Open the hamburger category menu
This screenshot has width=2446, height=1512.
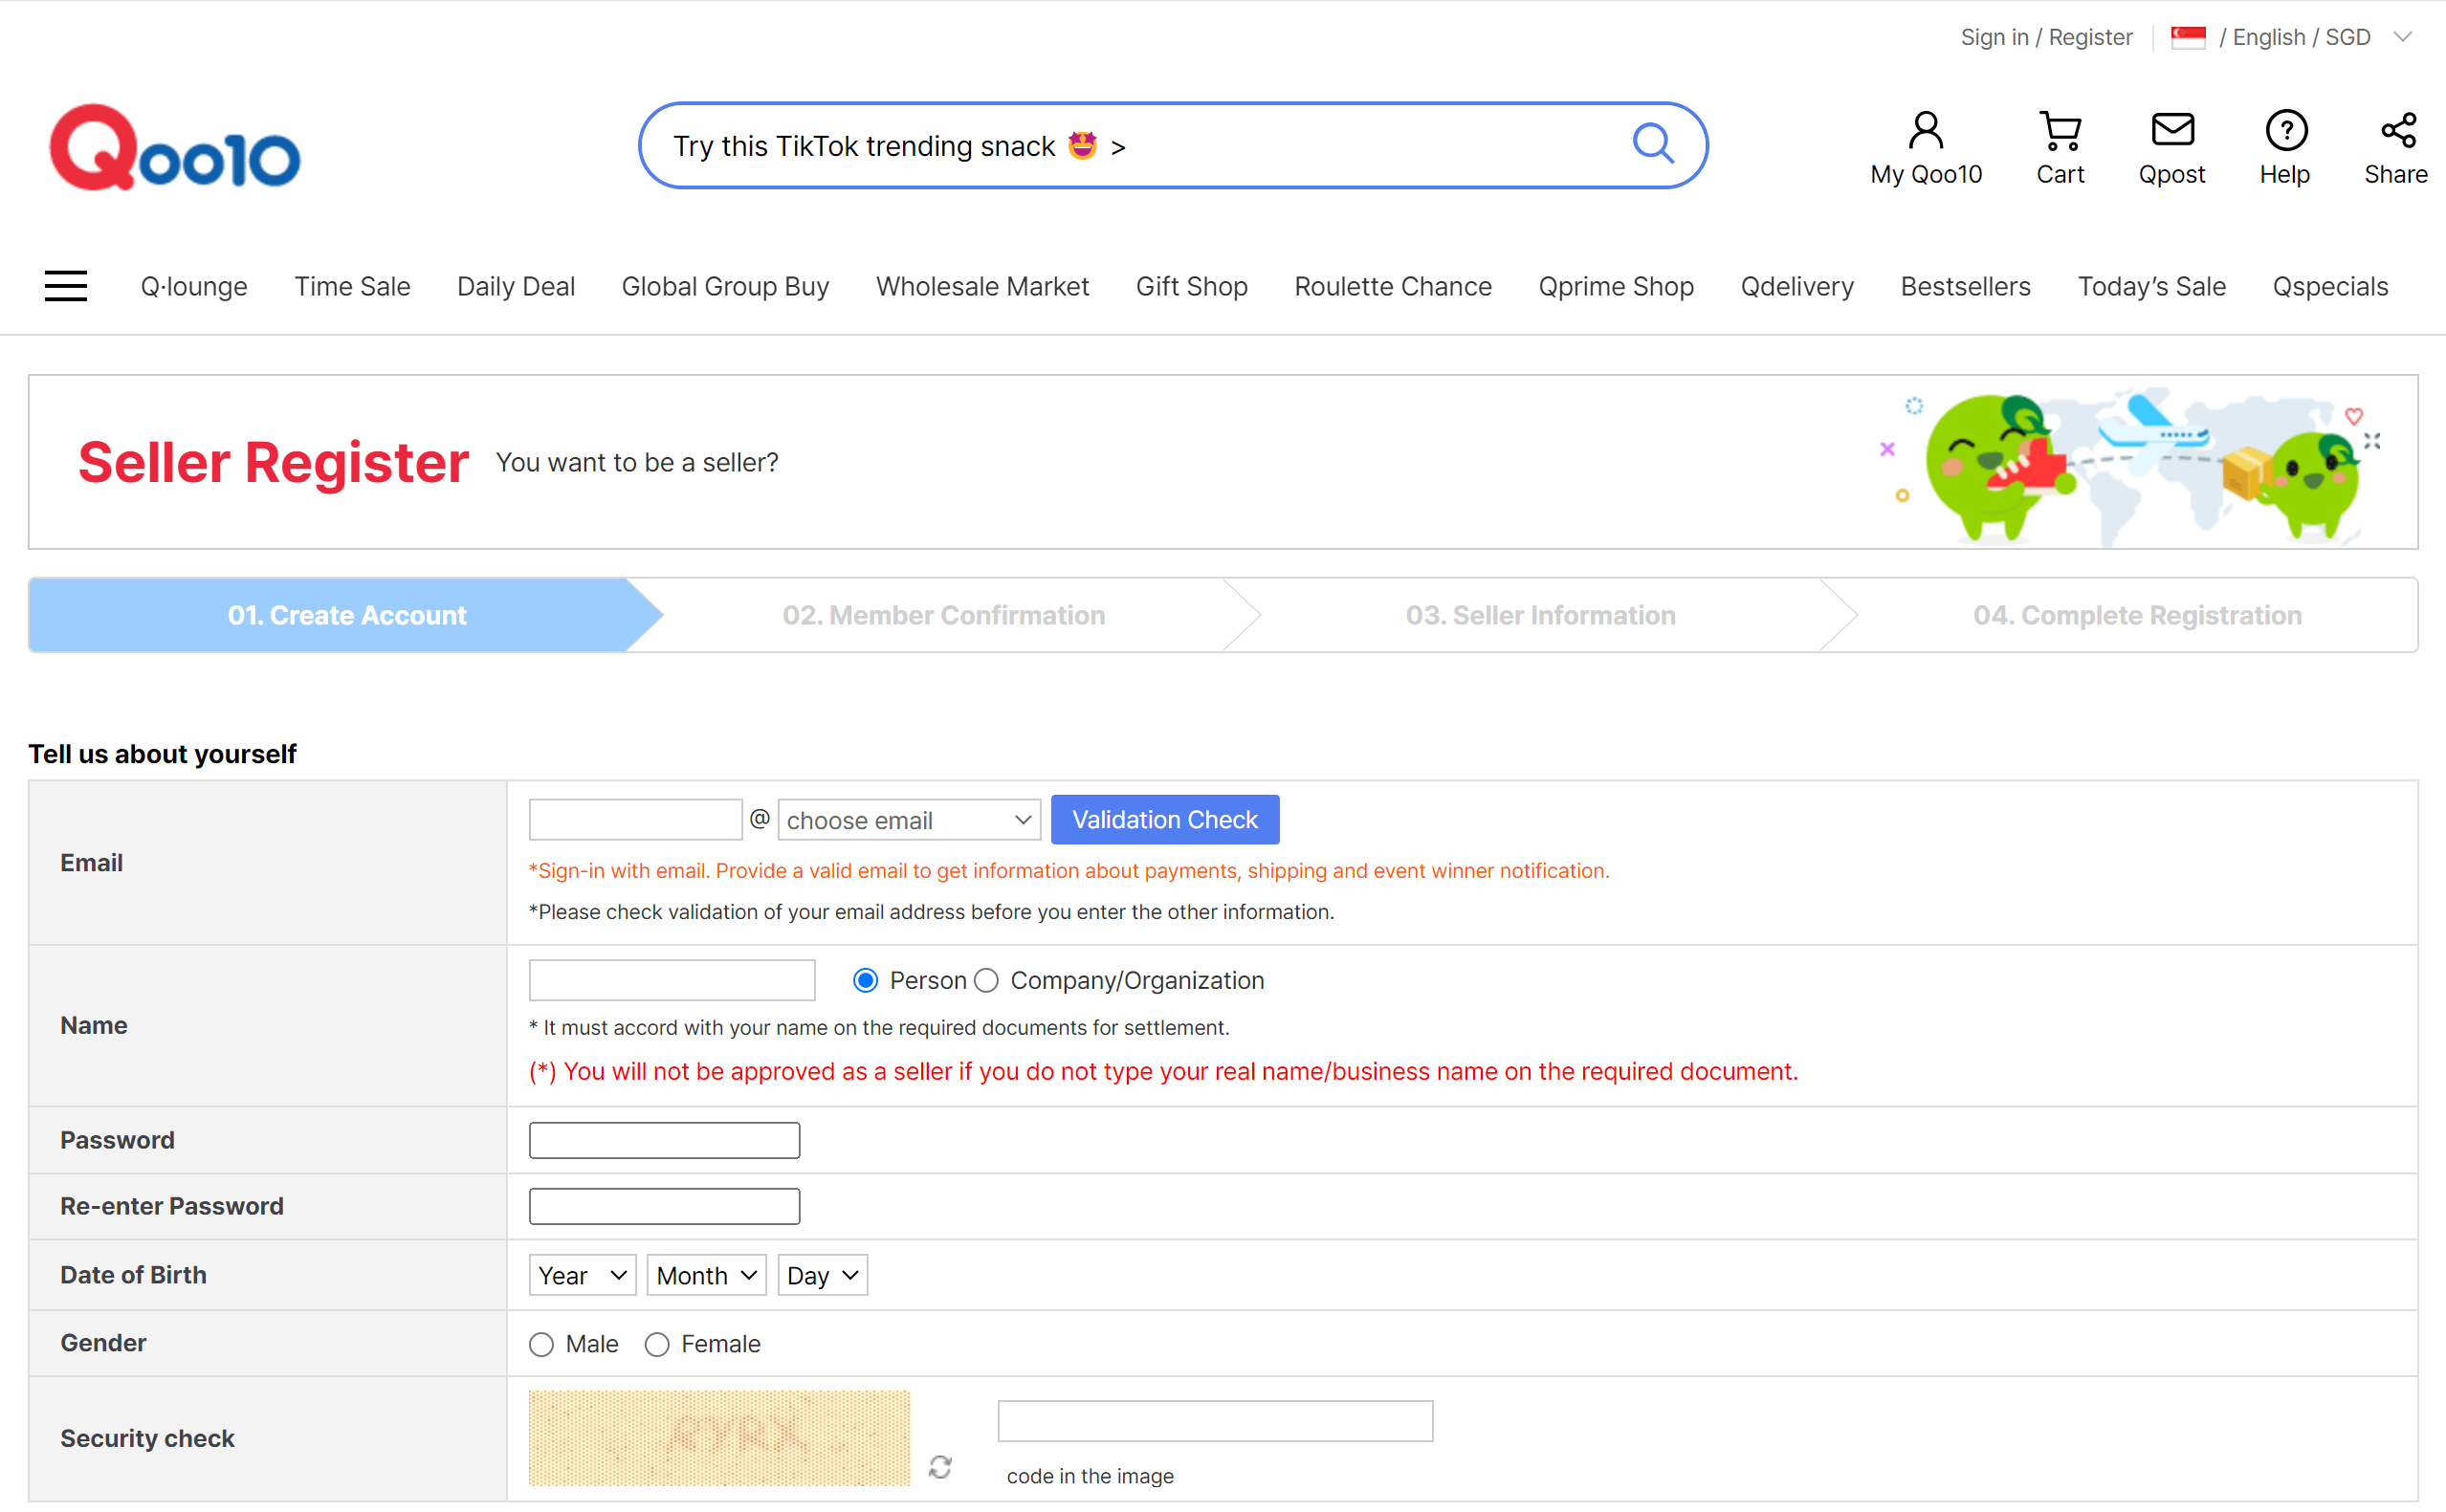pos(66,286)
